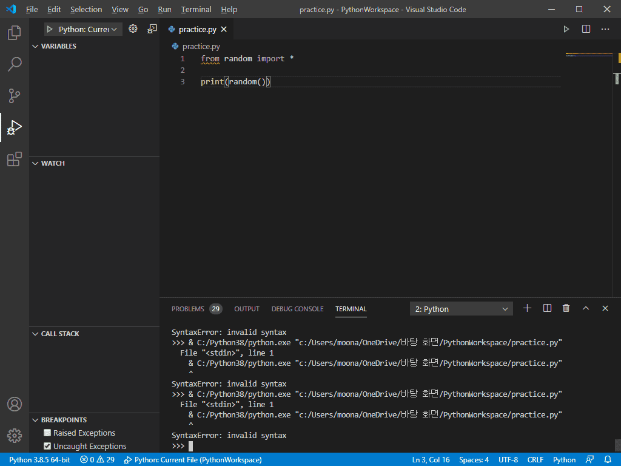Open the Extensions view icon
The image size is (621, 466).
[x=15, y=160]
